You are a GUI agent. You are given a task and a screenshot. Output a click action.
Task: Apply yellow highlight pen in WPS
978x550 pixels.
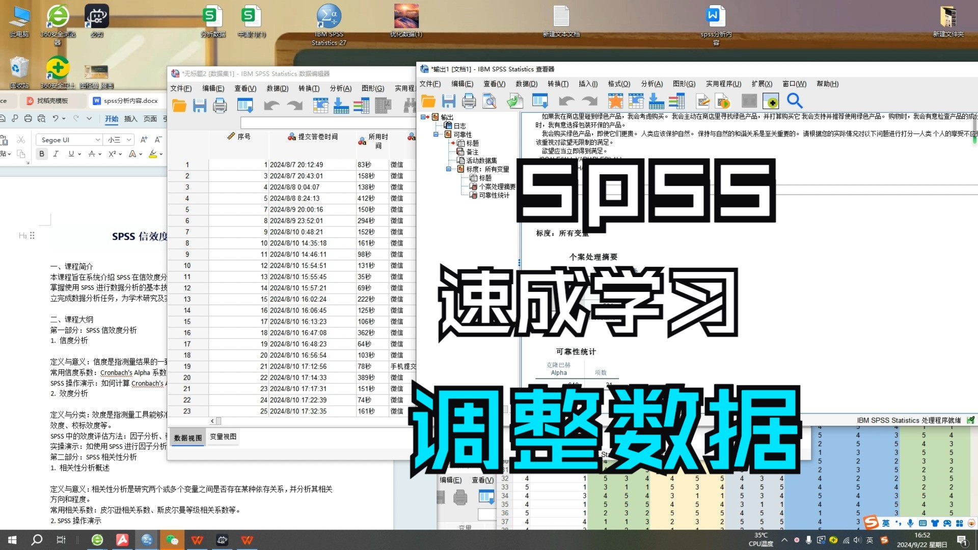tap(152, 154)
